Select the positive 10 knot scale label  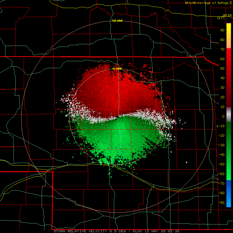click(222, 107)
